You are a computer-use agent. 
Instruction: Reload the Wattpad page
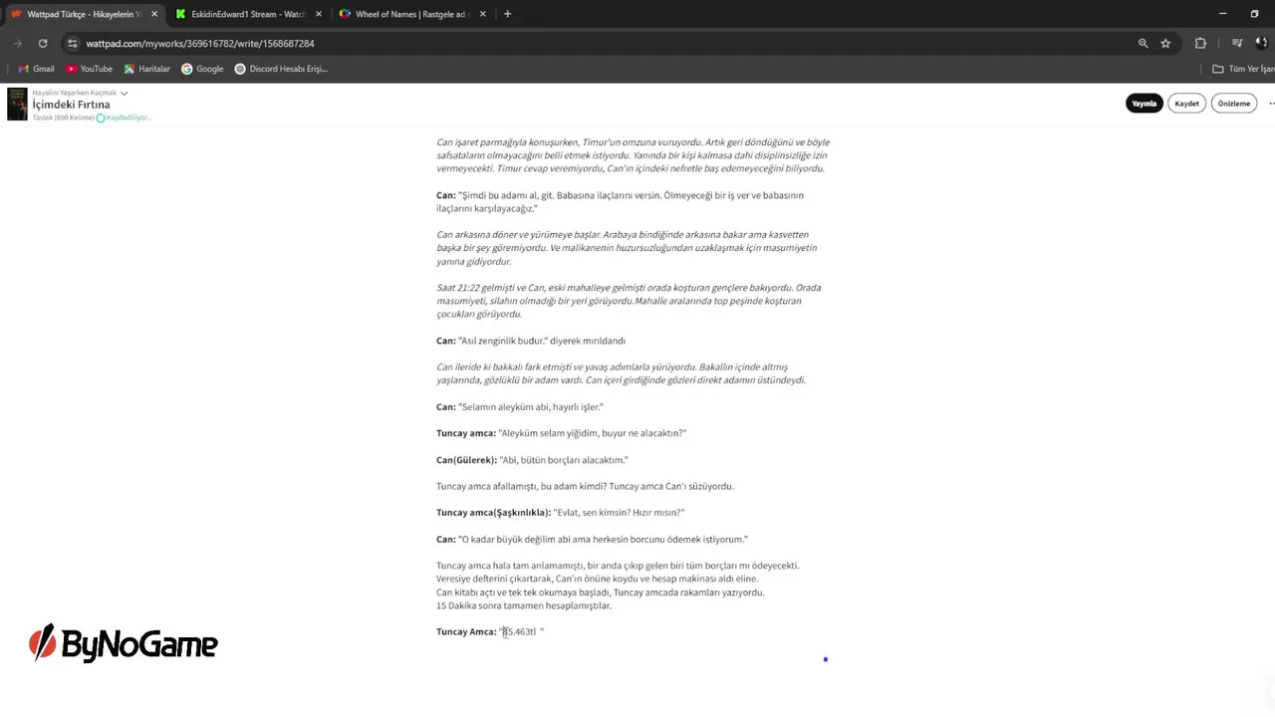coord(43,44)
